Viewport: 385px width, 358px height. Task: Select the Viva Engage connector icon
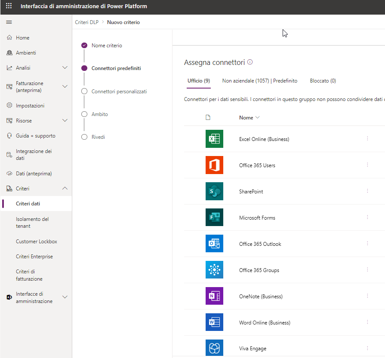pyautogui.click(x=214, y=348)
